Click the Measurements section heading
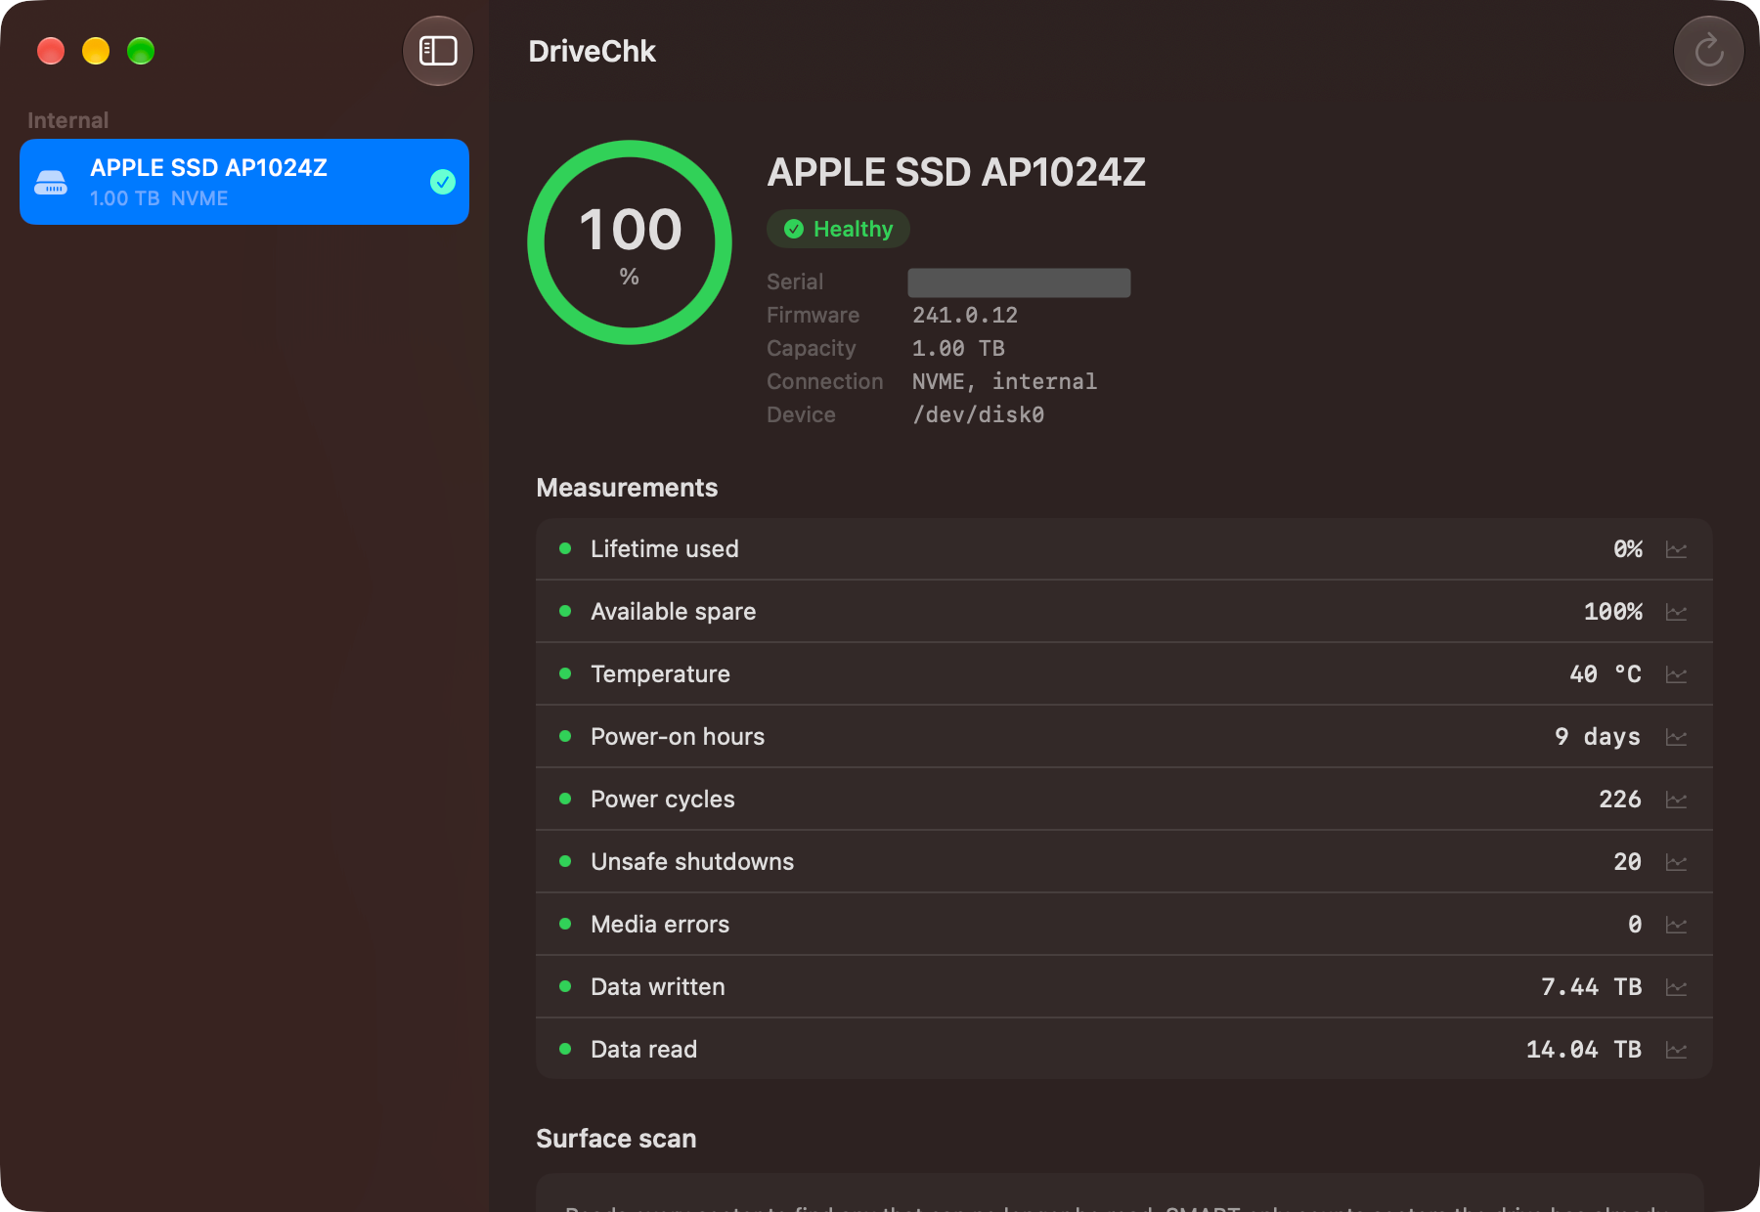 [627, 488]
